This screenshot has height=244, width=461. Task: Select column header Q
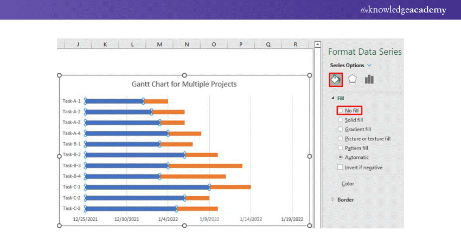pos(268,44)
